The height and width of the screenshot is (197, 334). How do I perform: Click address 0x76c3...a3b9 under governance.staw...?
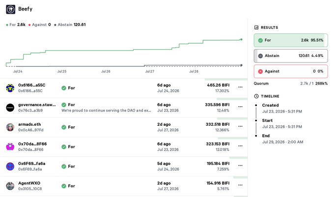[x=30, y=111]
